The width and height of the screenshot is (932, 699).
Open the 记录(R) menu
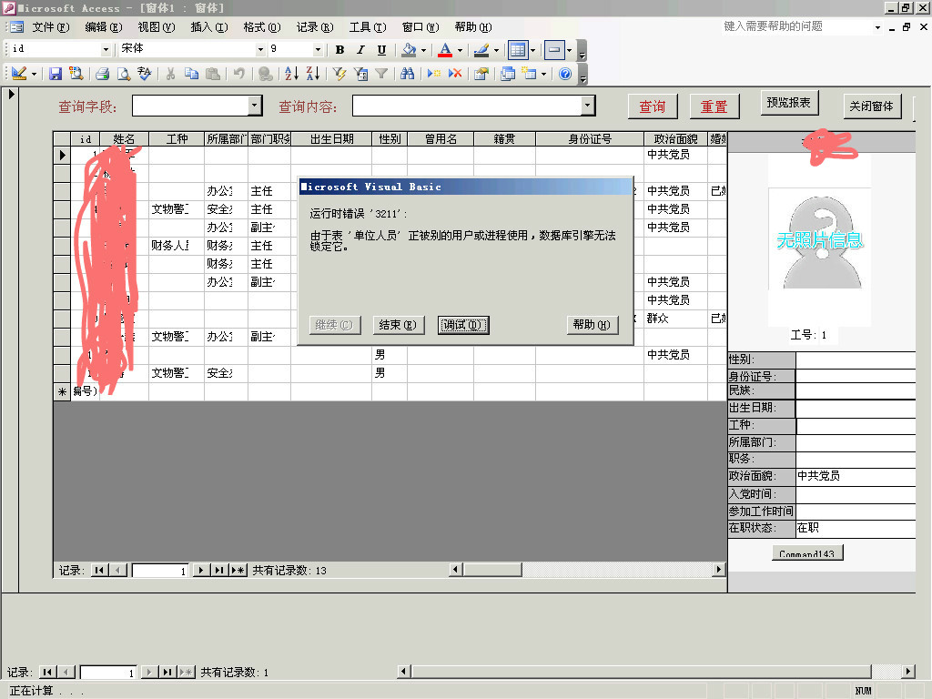(315, 26)
